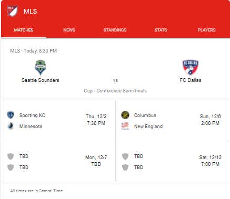Open the Stats tab

161,30
